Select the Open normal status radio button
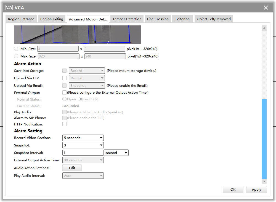Screen dimensions: 276x202 pos(64,99)
